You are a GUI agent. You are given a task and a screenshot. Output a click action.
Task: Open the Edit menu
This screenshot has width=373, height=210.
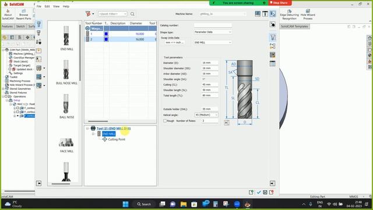[x=47, y=6]
